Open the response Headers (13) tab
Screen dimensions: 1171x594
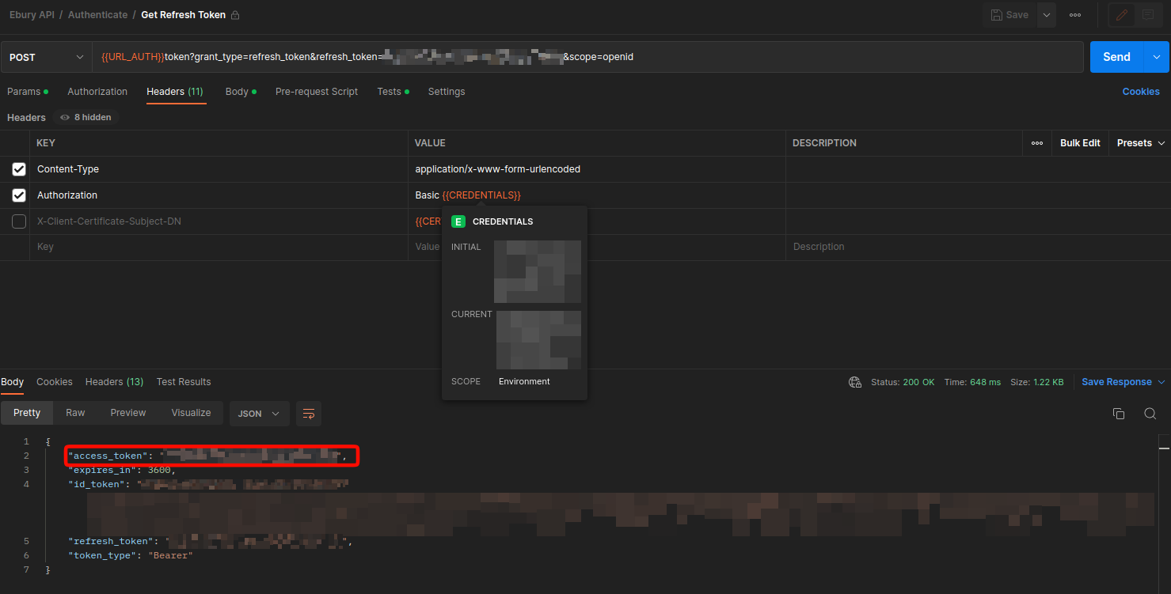click(114, 382)
